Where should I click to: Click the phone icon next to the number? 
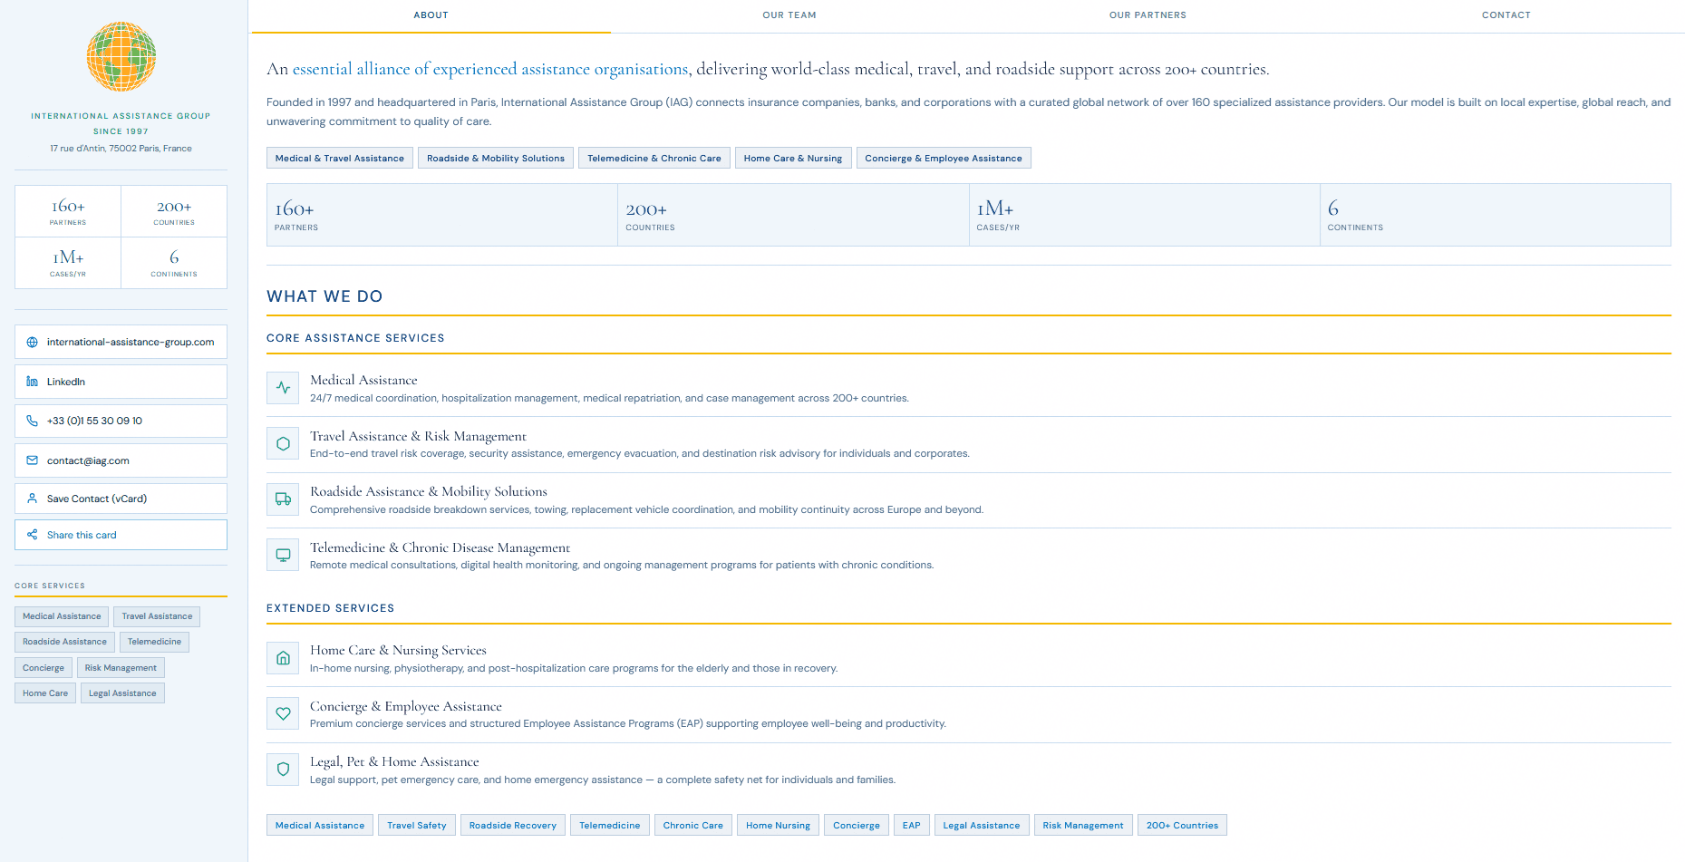coord(32,421)
